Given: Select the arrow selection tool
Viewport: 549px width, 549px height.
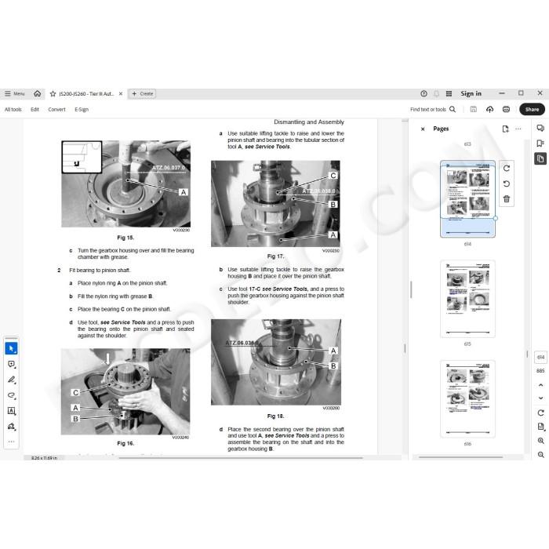Looking at the screenshot, I should click(11, 349).
